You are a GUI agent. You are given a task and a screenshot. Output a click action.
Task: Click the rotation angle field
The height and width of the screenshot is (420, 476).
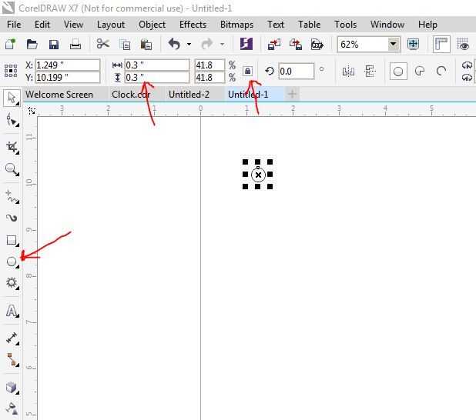[x=296, y=72]
